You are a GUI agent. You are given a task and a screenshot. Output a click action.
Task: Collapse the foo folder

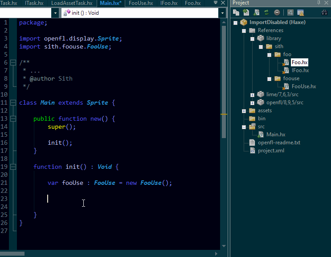[x=269, y=55]
